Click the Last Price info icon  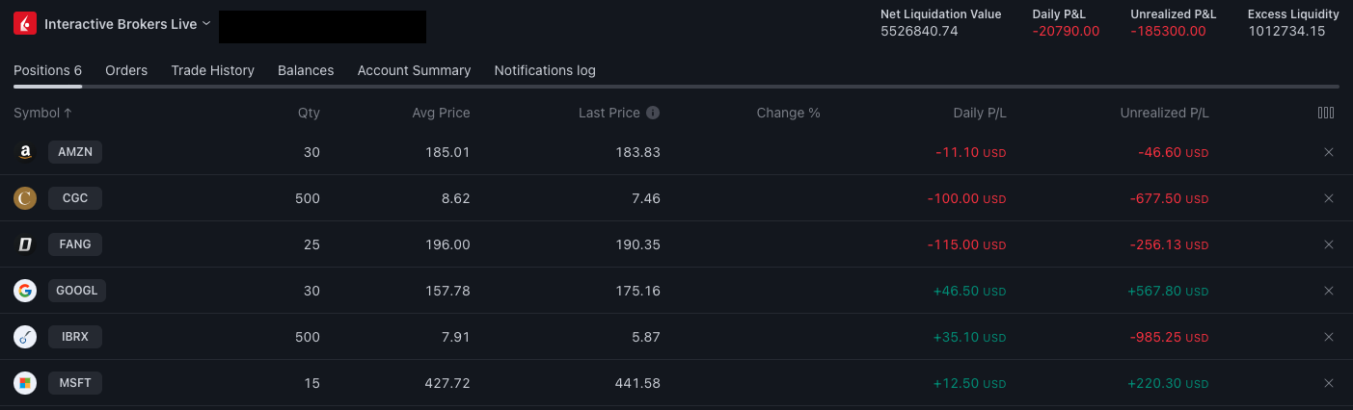653,113
